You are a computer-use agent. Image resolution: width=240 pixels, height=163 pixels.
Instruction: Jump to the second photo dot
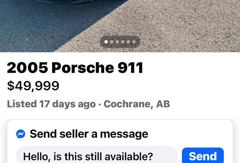tap(112, 42)
